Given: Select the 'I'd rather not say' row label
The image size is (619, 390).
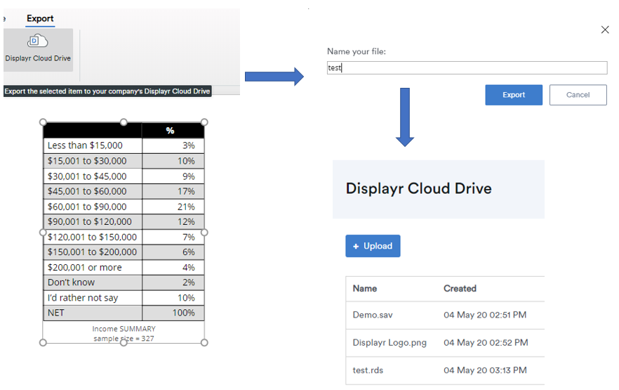Looking at the screenshot, I should coord(83,298).
